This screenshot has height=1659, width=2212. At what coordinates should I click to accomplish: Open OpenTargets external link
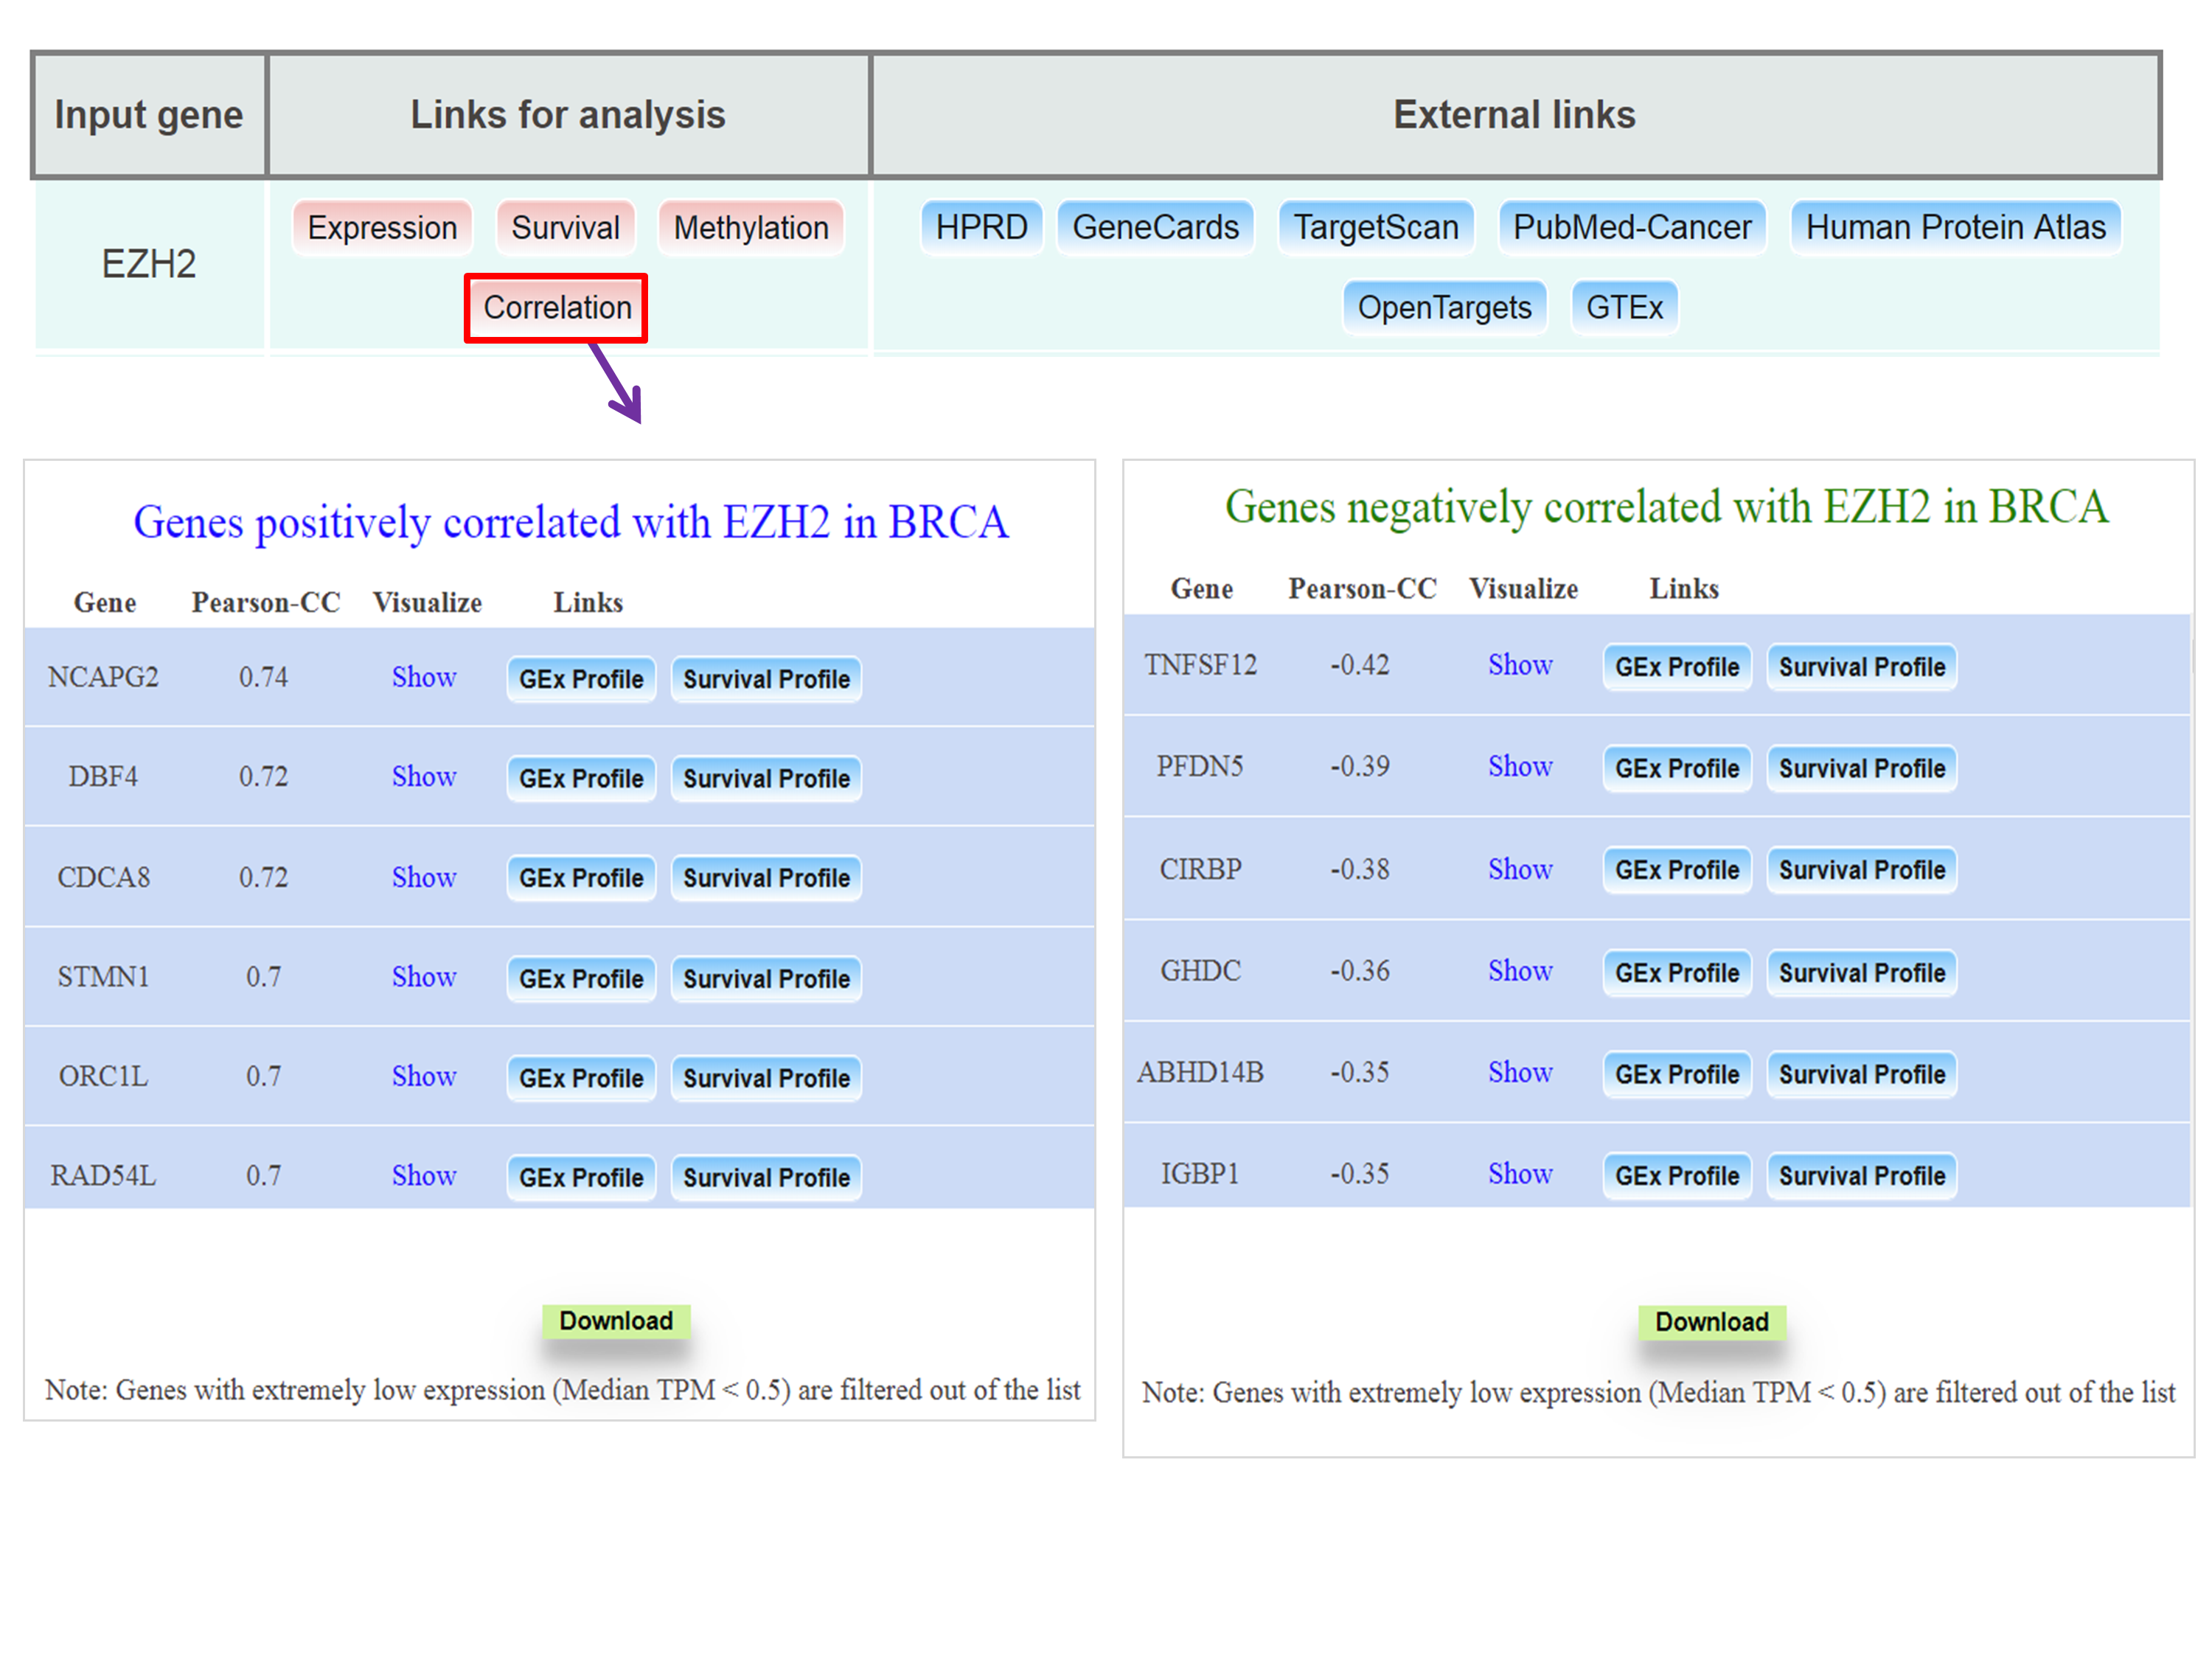coord(1443,307)
